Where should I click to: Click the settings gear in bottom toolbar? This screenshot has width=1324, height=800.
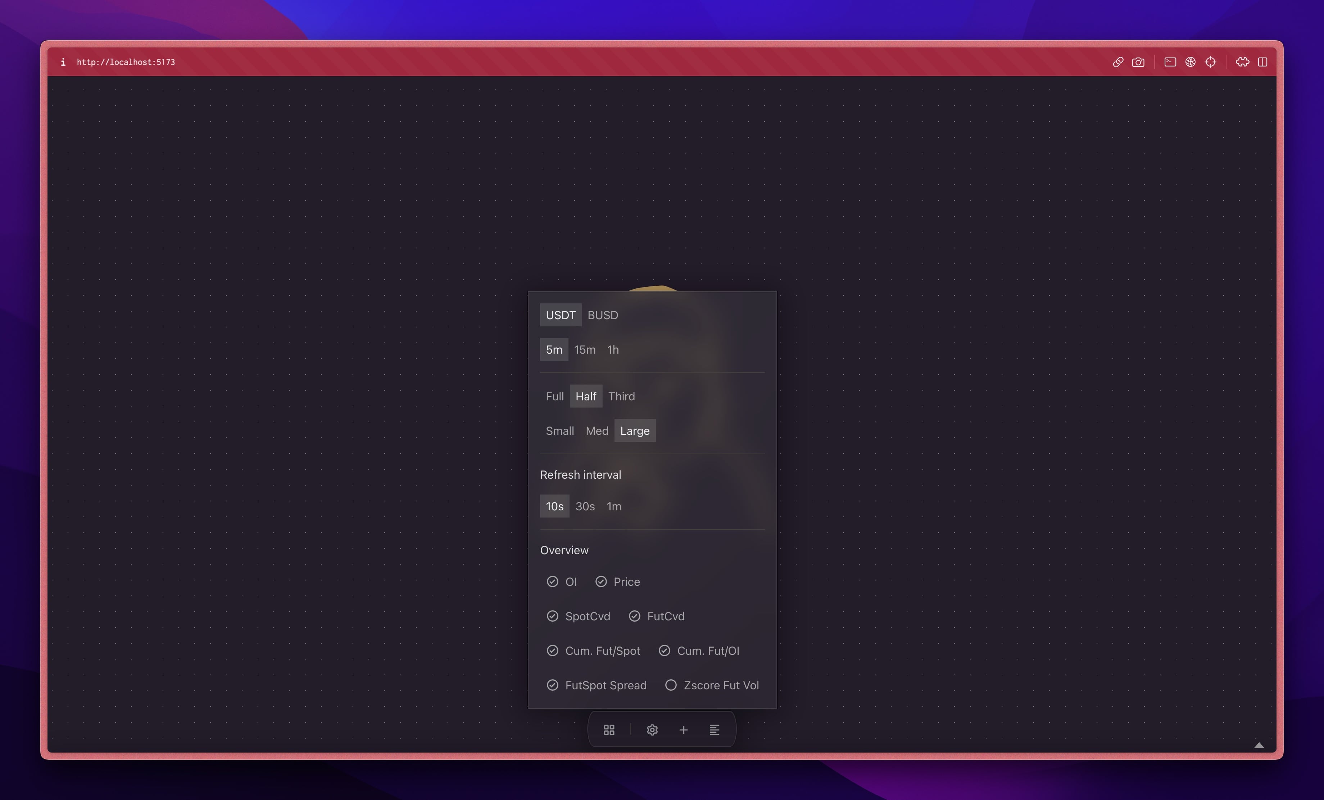(x=652, y=730)
